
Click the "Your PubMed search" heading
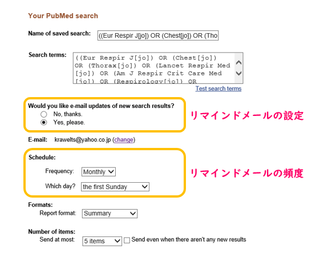coord(63,16)
